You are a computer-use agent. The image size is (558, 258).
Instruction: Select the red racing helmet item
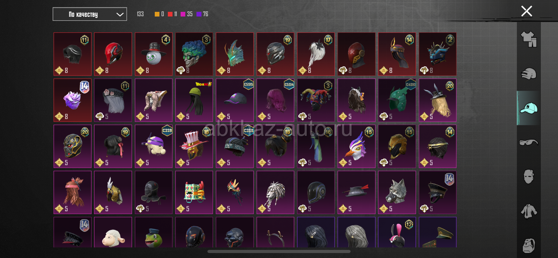pyautogui.click(x=113, y=54)
